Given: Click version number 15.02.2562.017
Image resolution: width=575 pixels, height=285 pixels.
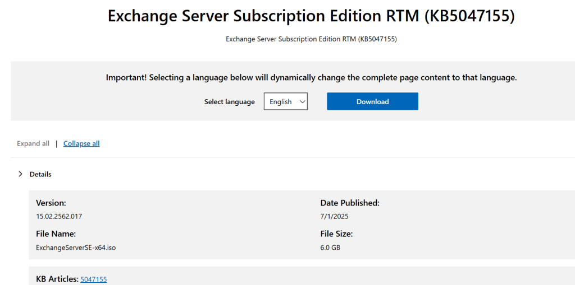Looking at the screenshot, I should (58, 216).
